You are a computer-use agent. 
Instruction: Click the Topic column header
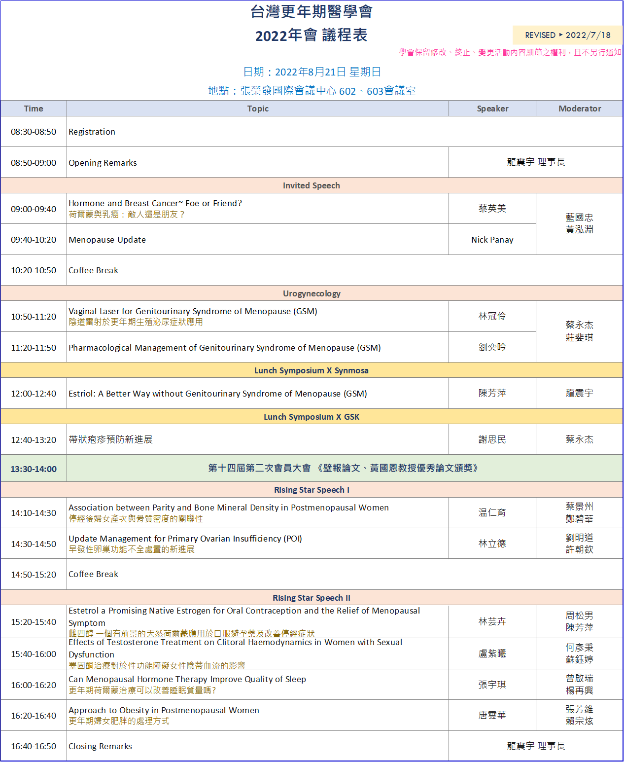tap(258, 109)
